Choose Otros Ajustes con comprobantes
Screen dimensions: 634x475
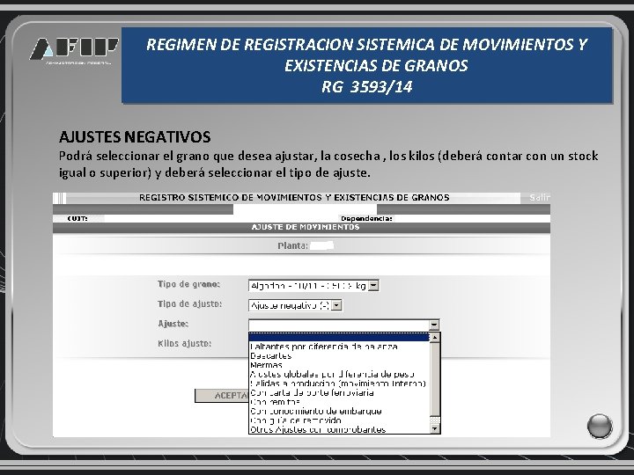[318, 429]
